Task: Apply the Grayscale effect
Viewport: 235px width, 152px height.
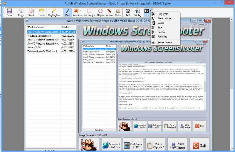Action: pyautogui.click(x=165, y=14)
